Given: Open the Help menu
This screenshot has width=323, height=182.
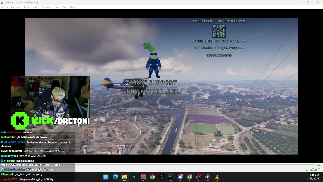Looking at the screenshot, I should point(73,7).
